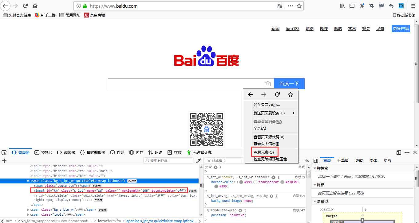Image resolution: width=419 pixels, height=223 pixels.
Task: Go to the browser home page icon
Action: [x=35, y=6]
